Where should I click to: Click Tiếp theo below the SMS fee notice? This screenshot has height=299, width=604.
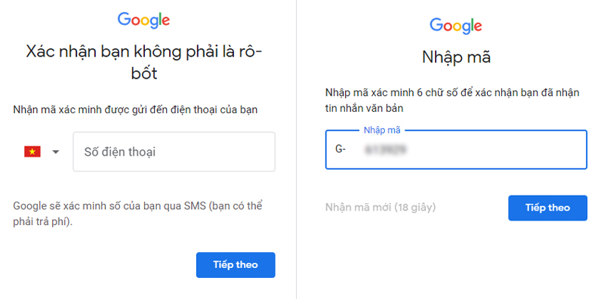(236, 265)
